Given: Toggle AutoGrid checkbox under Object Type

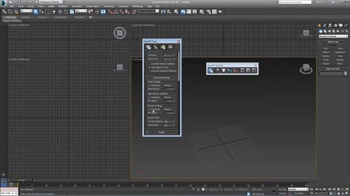Looking at the screenshot, I should point(325,45).
